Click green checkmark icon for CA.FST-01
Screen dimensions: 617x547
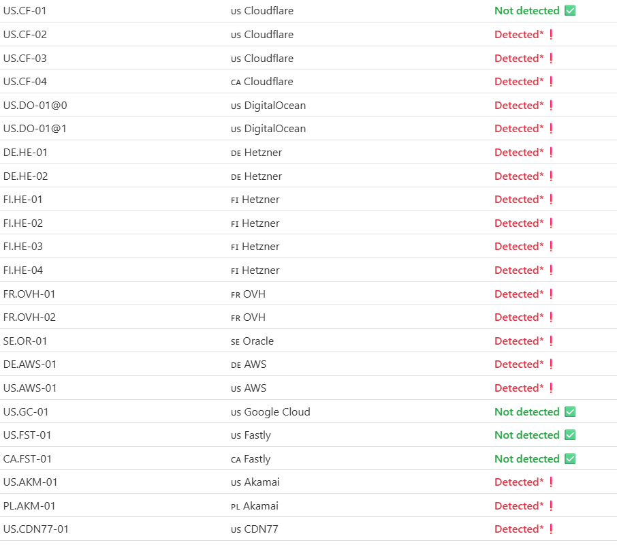tap(570, 459)
